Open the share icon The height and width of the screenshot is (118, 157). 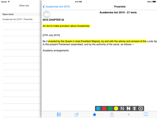[112, 114]
